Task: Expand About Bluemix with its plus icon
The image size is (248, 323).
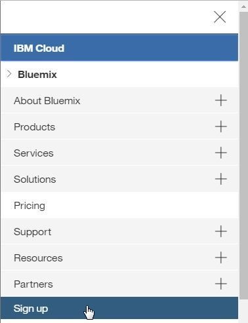Action: point(221,100)
